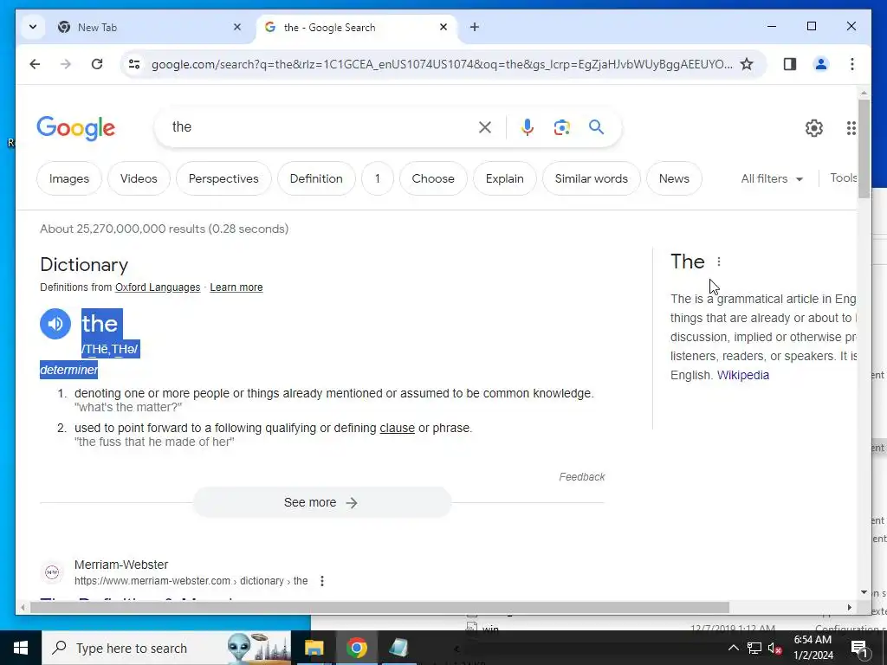Click the forward navigation arrow
The width and height of the screenshot is (887, 665).
pyautogui.click(x=66, y=64)
